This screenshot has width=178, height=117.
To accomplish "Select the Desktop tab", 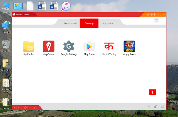I will tap(89, 23).
